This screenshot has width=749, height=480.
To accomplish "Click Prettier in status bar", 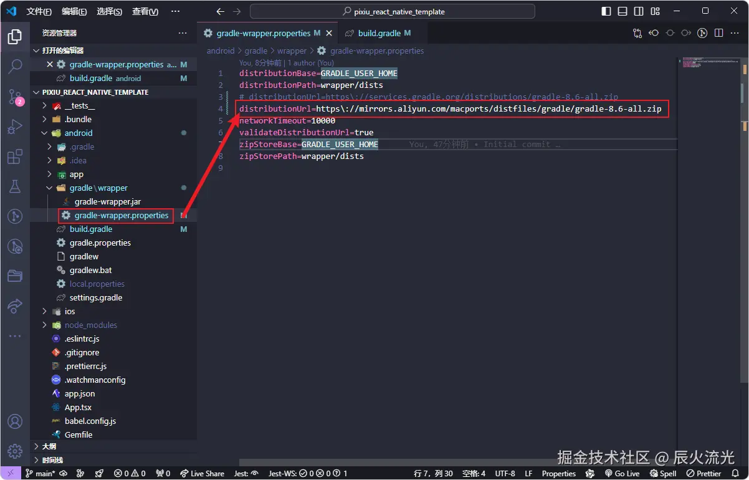I will coord(704,474).
